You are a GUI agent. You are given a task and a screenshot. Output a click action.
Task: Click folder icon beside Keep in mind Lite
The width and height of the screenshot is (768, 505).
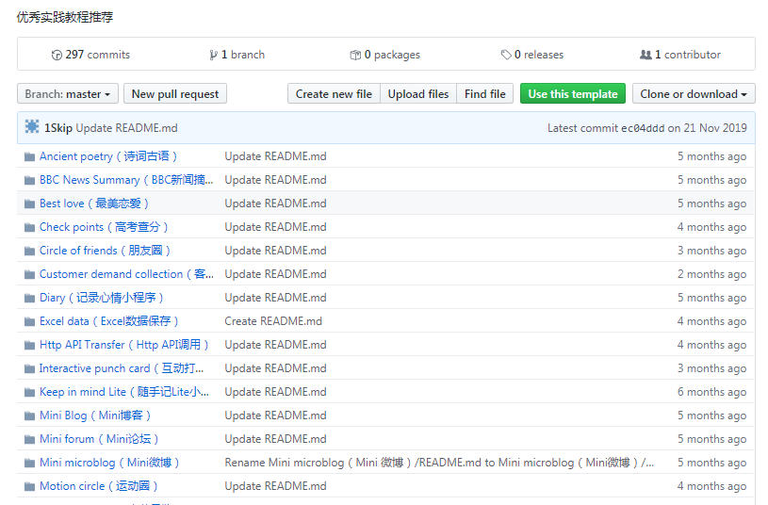pyautogui.click(x=30, y=392)
